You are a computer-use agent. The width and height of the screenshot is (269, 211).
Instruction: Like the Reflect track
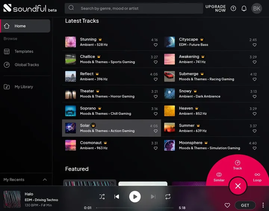point(155,79)
